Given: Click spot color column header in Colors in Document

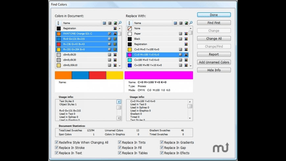Looking at the screenshot, I should tap(109, 23).
